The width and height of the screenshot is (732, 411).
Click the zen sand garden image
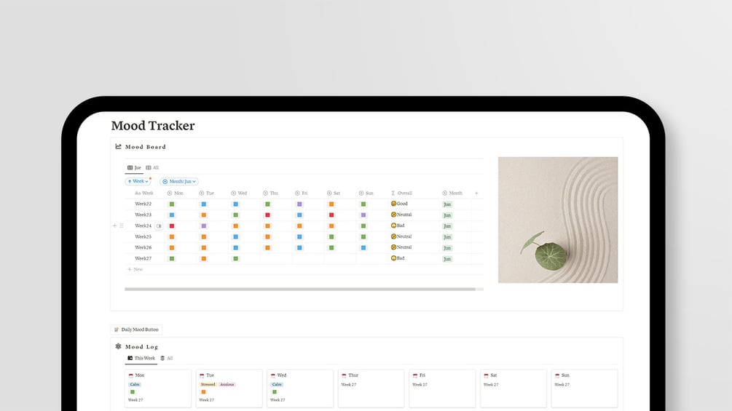pyautogui.click(x=558, y=220)
